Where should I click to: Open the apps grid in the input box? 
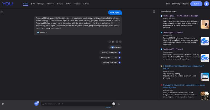[43, 104]
